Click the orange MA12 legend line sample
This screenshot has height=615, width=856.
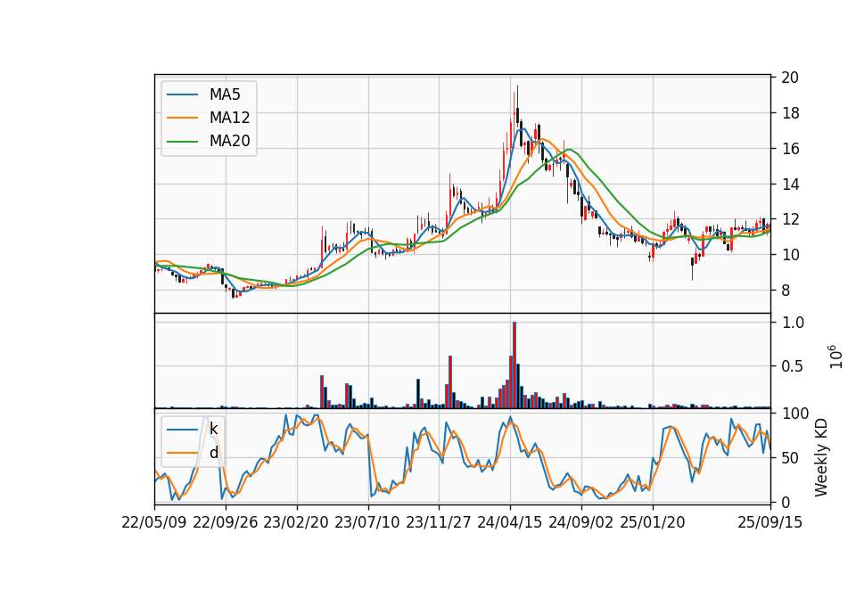tap(182, 118)
